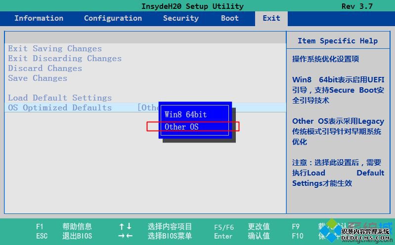This screenshot has height=245, width=395.
Task: Open the Information tab
Action: click(39, 18)
